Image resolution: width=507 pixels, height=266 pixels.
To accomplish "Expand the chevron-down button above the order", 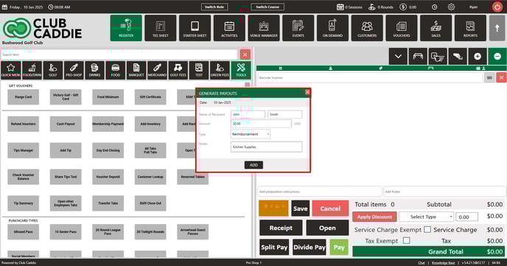I will click(x=398, y=57).
